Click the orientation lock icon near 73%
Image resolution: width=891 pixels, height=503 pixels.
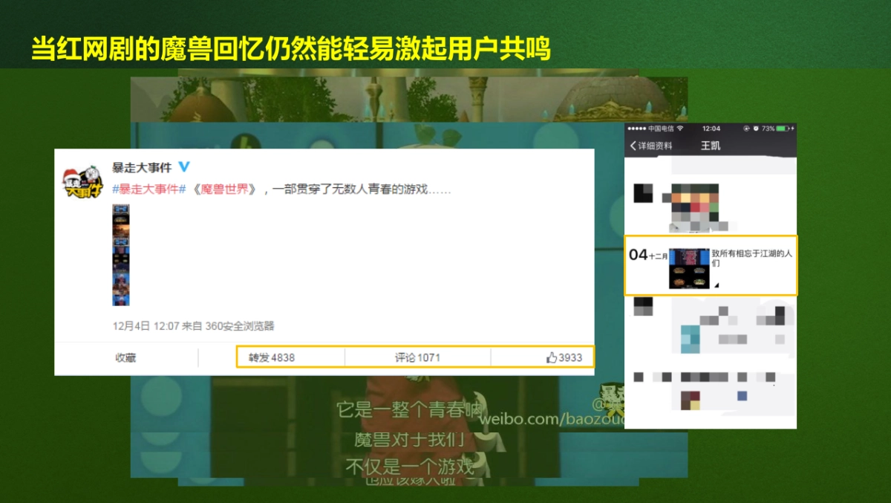pyautogui.click(x=746, y=129)
